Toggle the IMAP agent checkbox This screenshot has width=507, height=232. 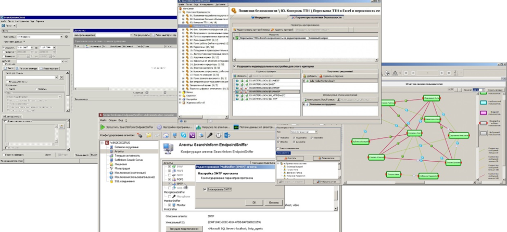pos(169,166)
